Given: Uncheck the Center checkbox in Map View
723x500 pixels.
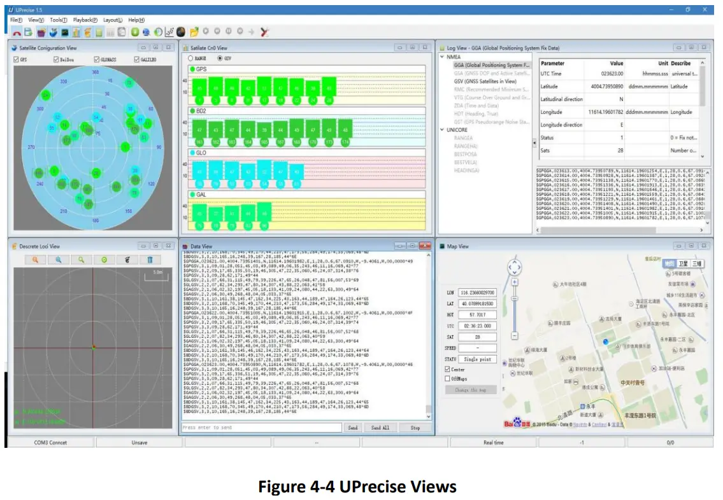Looking at the screenshot, I should pos(447,369).
